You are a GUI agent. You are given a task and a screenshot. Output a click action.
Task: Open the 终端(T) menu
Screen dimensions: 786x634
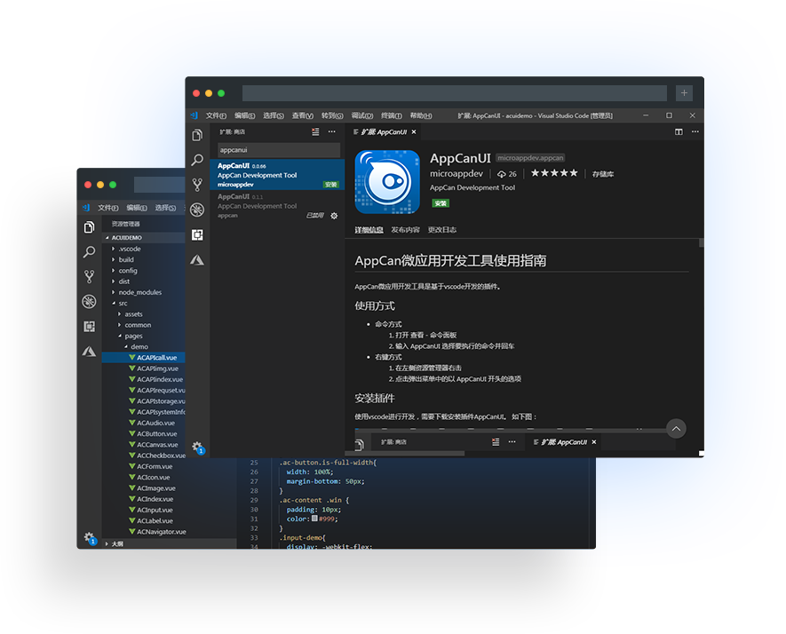(392, 115)
